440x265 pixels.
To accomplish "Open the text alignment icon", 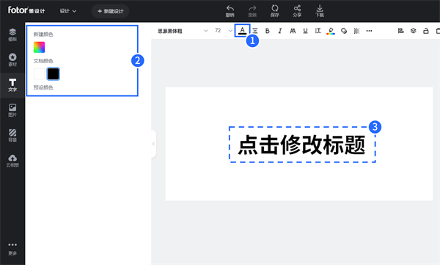I will (255, 31).
